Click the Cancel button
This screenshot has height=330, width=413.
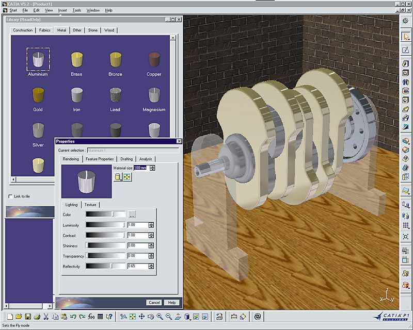click(154, 303)
